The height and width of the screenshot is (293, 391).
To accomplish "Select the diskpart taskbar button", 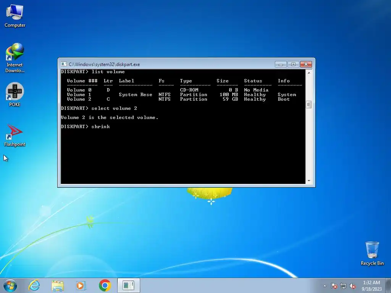I will tap(128, 285).
